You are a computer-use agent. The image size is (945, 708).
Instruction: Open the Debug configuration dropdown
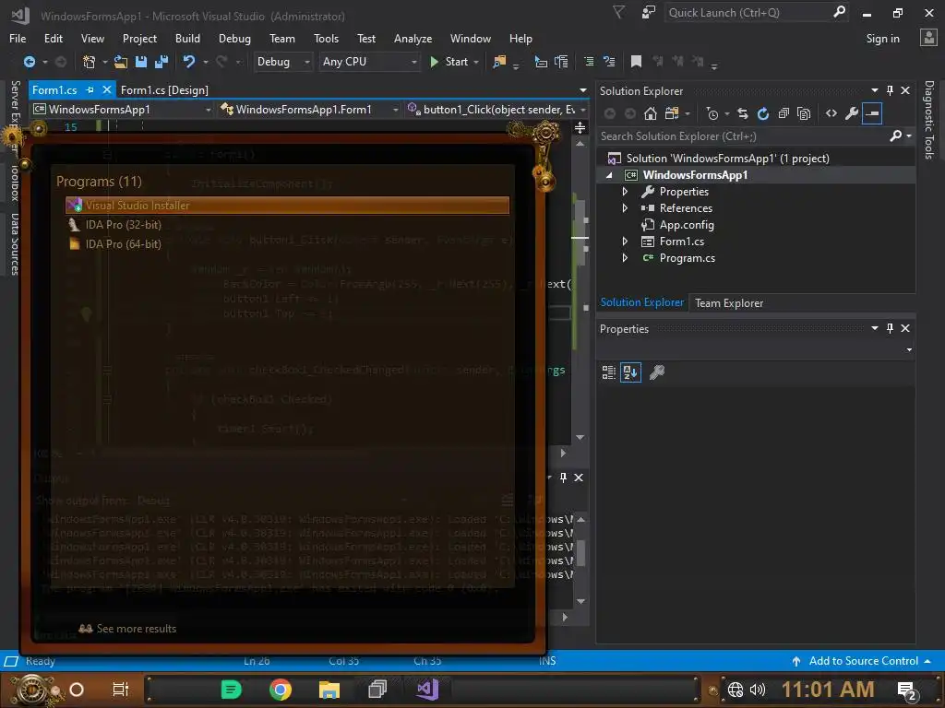pyautogui.click(x=283, y=62)
